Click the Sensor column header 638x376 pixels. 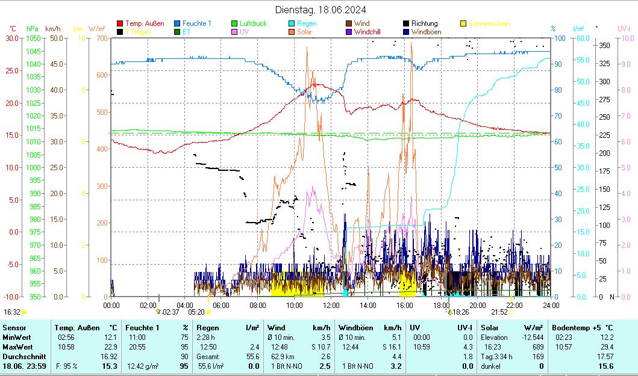point(14,328)
